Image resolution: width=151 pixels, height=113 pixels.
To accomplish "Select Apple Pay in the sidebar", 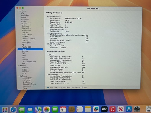I will click(x=25, y=15).
